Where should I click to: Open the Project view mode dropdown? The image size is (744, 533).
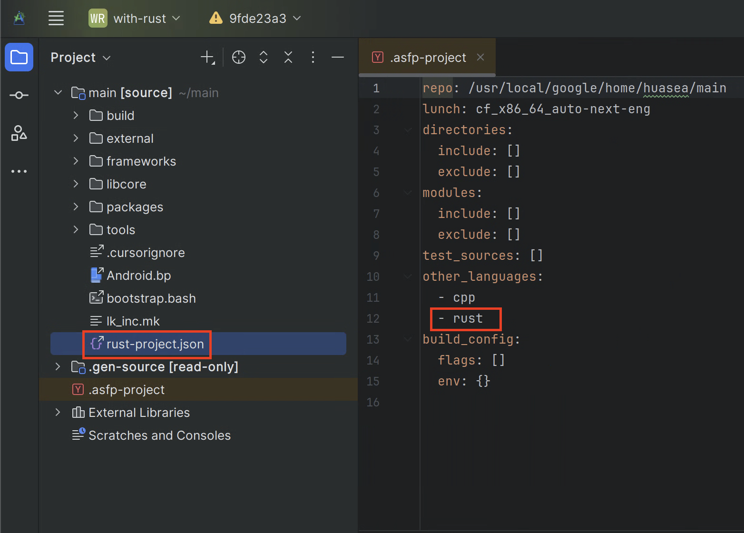pos(80,57)
